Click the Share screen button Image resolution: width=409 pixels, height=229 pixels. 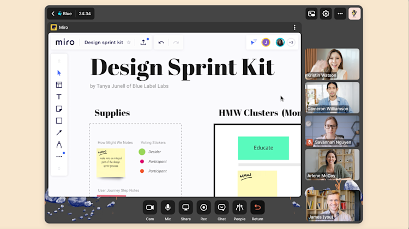tap(186, 208)
